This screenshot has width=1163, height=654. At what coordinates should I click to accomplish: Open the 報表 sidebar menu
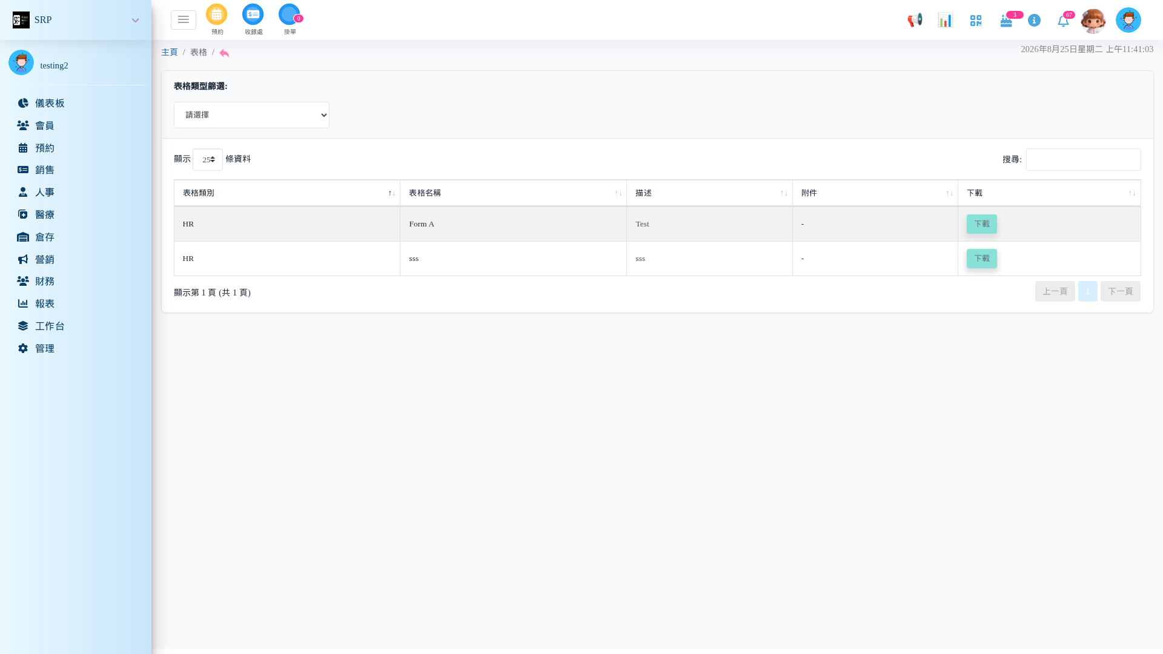[45, 303]
